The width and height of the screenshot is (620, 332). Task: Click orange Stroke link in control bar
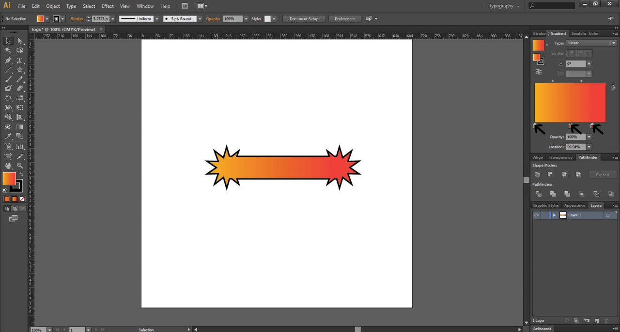click(x=77, y=19)
